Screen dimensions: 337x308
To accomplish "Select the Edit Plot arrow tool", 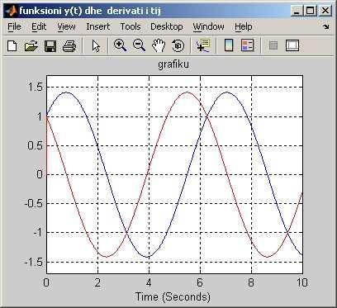I will [96, 45].
